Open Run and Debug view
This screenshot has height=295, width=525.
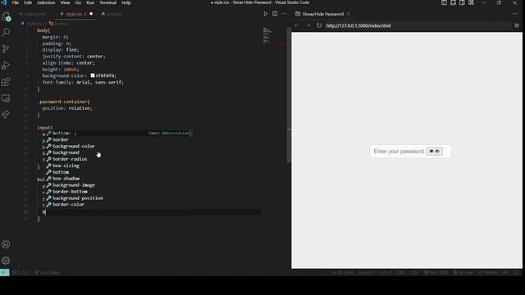click(6, 66)
